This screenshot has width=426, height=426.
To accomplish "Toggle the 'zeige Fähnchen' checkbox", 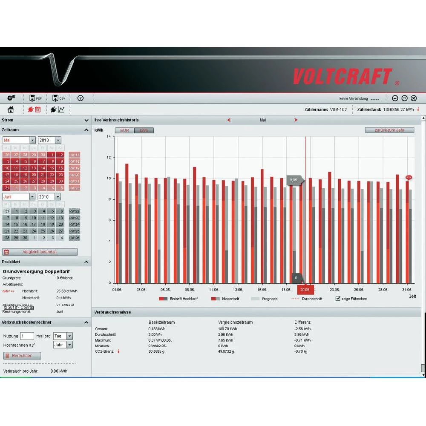I will [338, 299].
